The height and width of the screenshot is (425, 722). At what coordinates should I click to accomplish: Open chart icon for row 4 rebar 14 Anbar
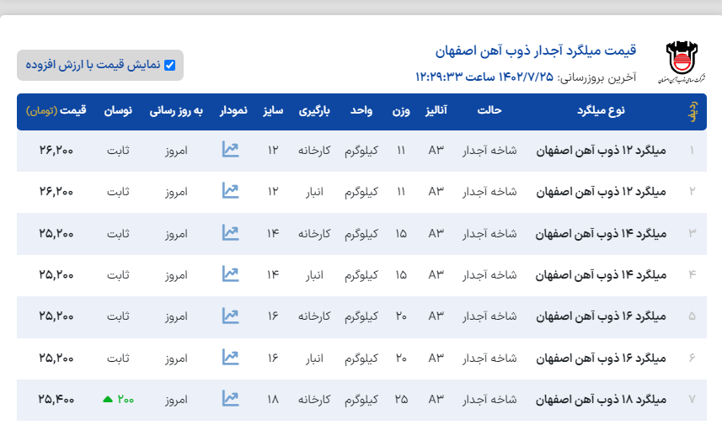[230, 274]
